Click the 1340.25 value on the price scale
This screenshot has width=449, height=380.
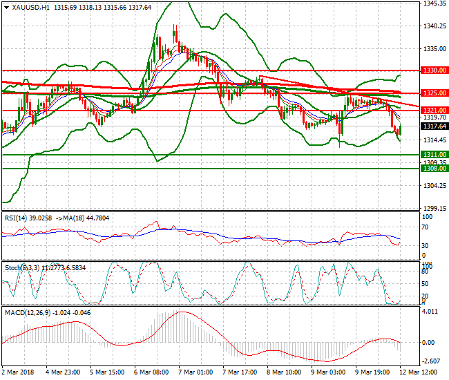(x=434, y=26)
